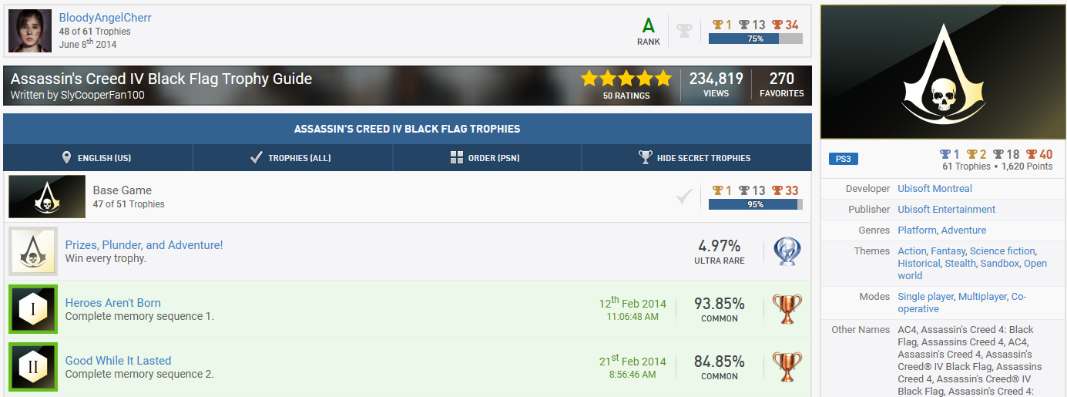
Task: Click the platinum trophy icon
Action: pyautogui.click(x=787, y=252)
